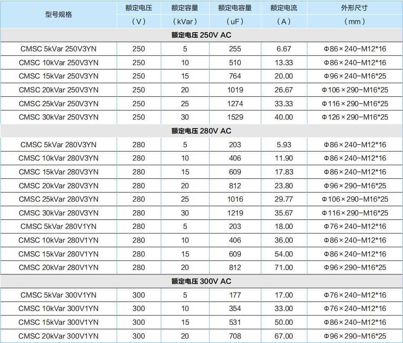
Task: Select capacitance value 1219
Action: 235,213
